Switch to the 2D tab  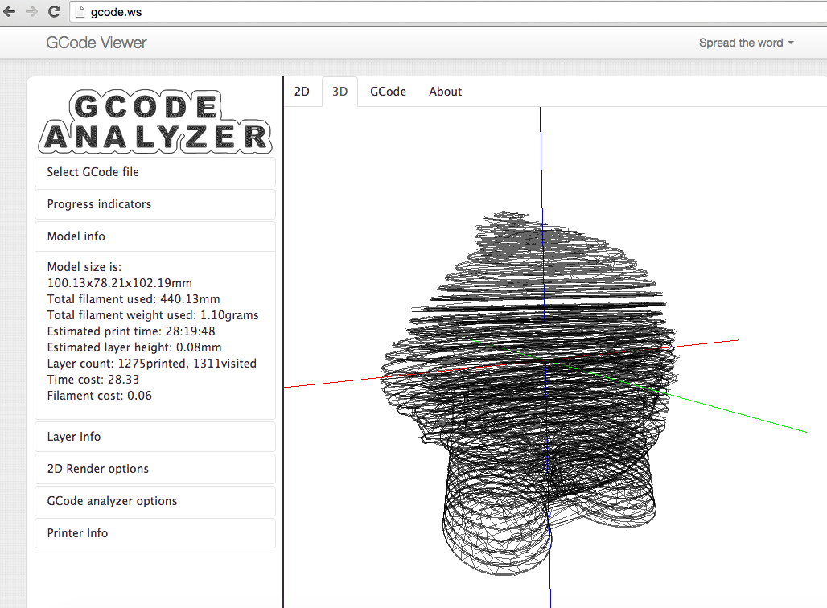click(302, 92)
